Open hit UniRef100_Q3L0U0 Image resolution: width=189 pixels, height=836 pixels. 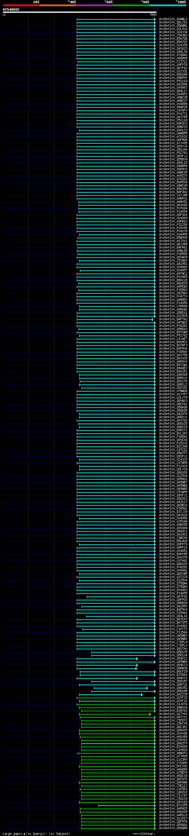click(x=173, y=29)
